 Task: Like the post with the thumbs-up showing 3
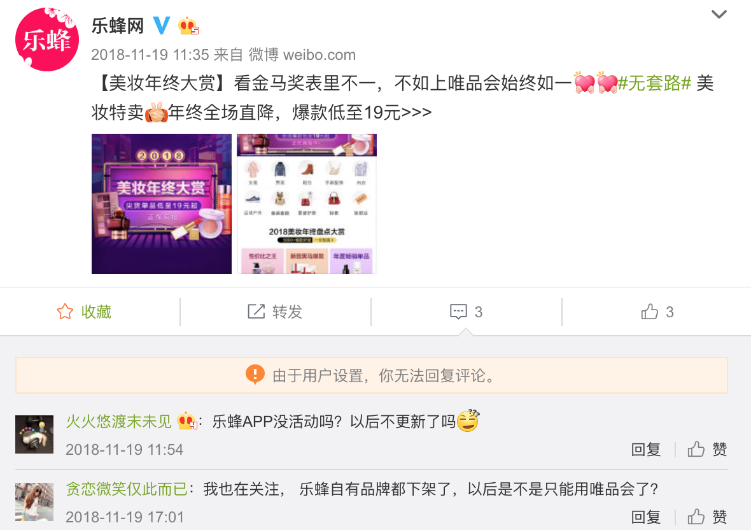click(x=657, y=312)
